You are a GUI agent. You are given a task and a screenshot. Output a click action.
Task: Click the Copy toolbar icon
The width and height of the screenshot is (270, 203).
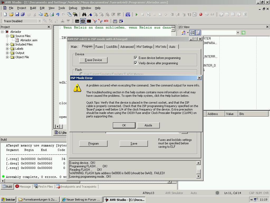[x=40, y=14]
